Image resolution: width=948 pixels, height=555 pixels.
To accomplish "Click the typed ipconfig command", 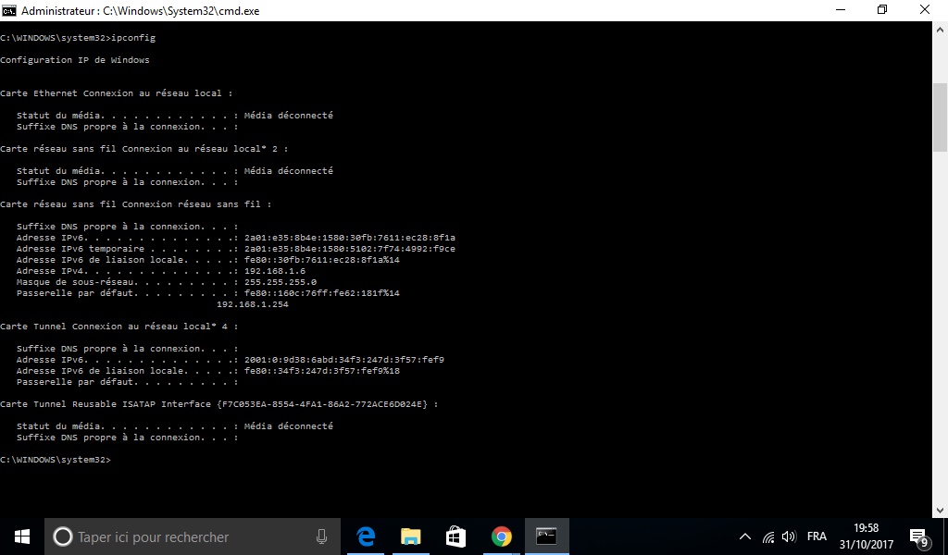I will pyautogui.click(x=133, y=37).
